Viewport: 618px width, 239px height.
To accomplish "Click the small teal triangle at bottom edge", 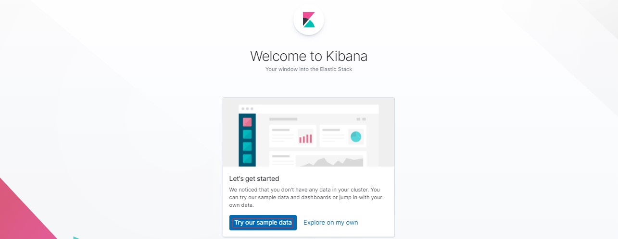I will pos(76,237).
